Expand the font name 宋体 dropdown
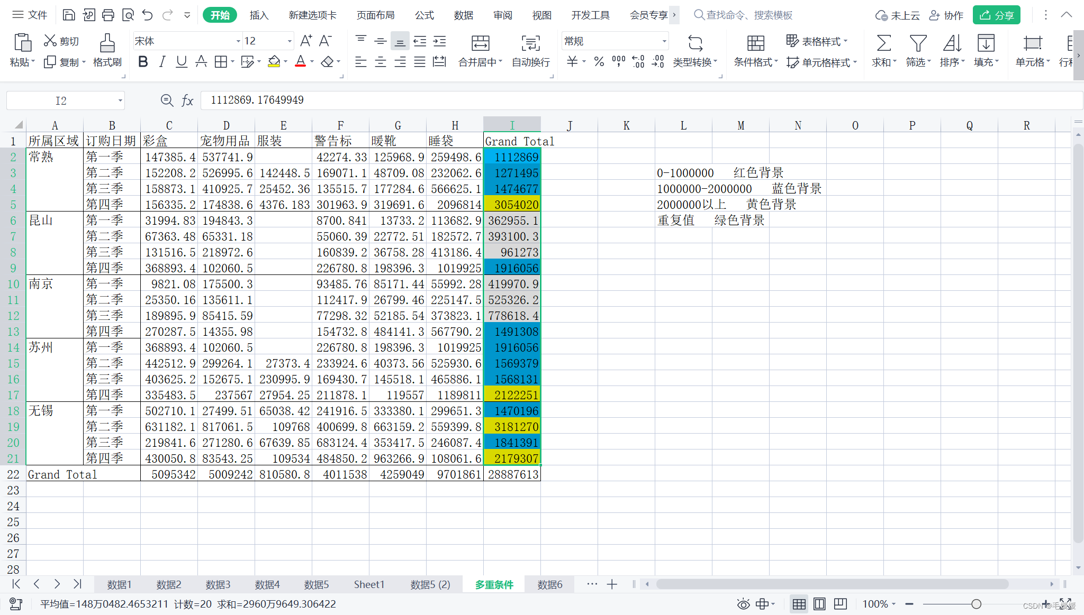 pos(238,41)
